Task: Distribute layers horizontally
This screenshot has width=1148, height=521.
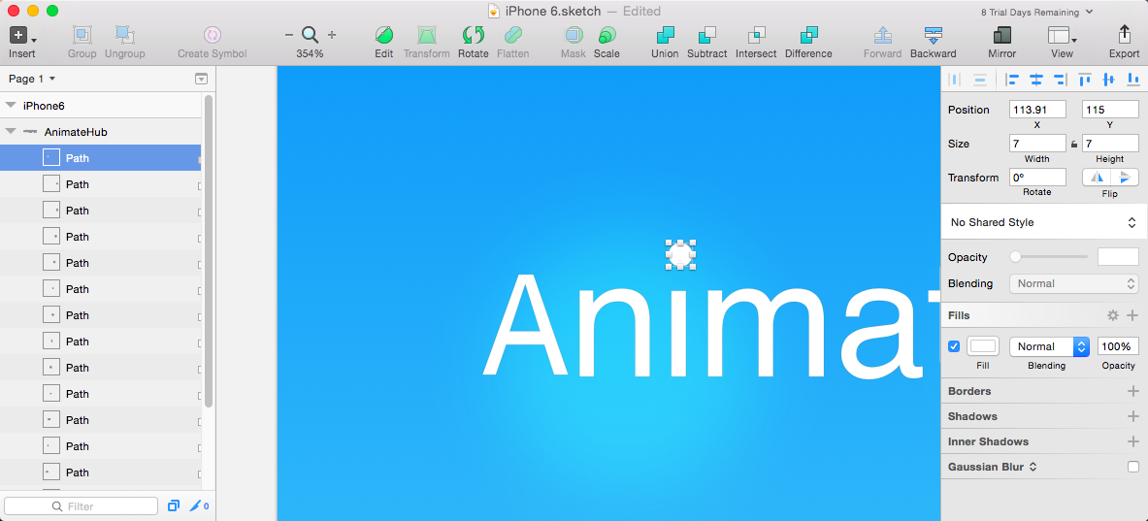Action: pyautogui.click(x=954, y=79)
